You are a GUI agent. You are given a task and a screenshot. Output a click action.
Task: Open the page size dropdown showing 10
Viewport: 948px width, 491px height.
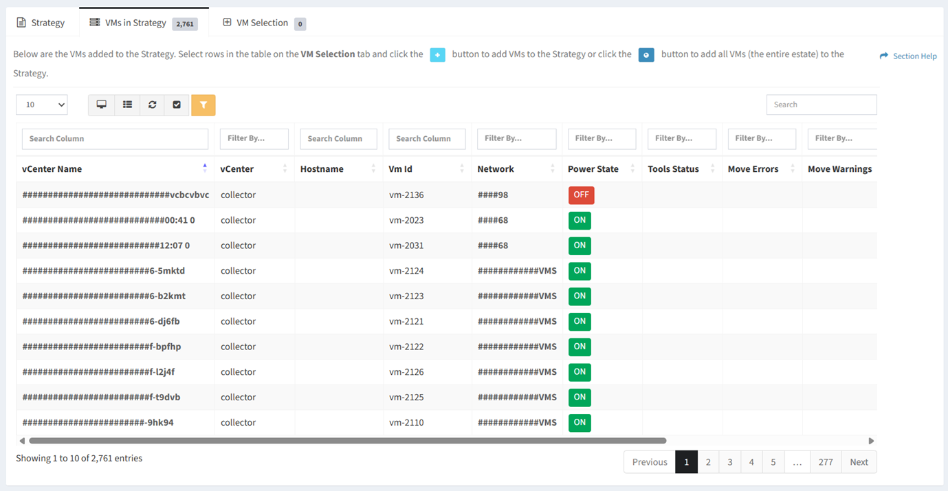click(42, 105)
